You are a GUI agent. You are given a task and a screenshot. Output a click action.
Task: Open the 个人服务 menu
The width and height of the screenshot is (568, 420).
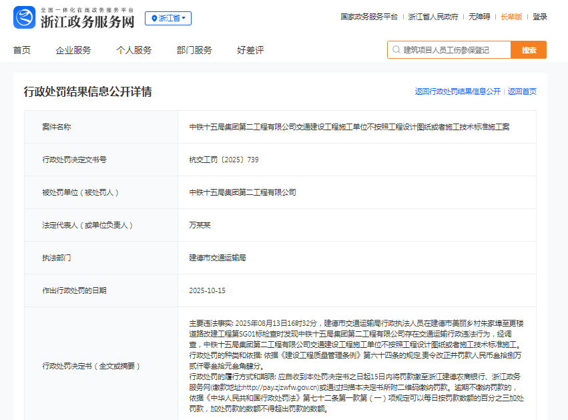click(x=133, y=50)
